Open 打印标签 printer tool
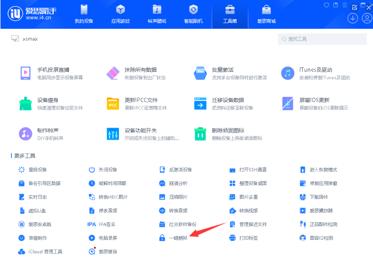 (243, 238)
